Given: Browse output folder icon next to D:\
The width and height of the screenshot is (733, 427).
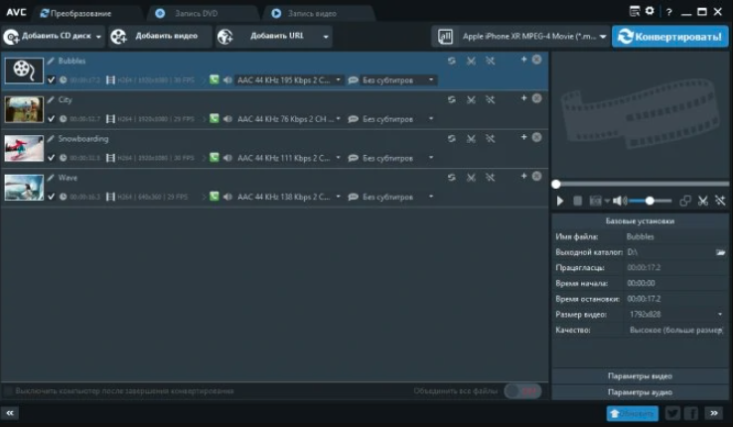Looking at the screenshot, I should coord(720,252).
